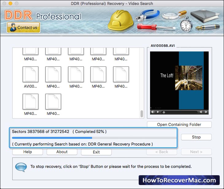Step forward one frame in preview
This screenshot has width=224, height=189.
(x=206, y=112)
